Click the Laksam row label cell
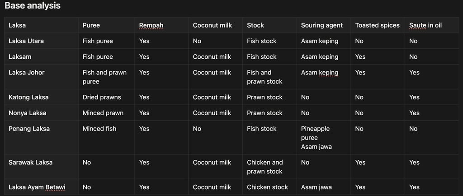 [20, 57]
